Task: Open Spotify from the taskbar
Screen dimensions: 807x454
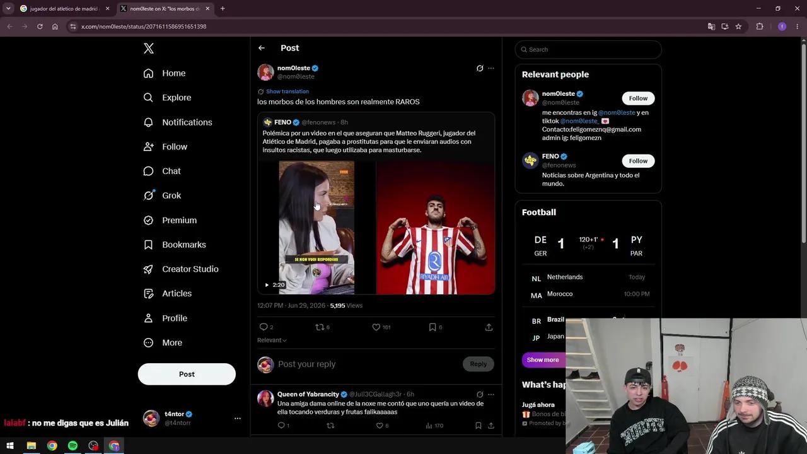Action: pos(73,446)
